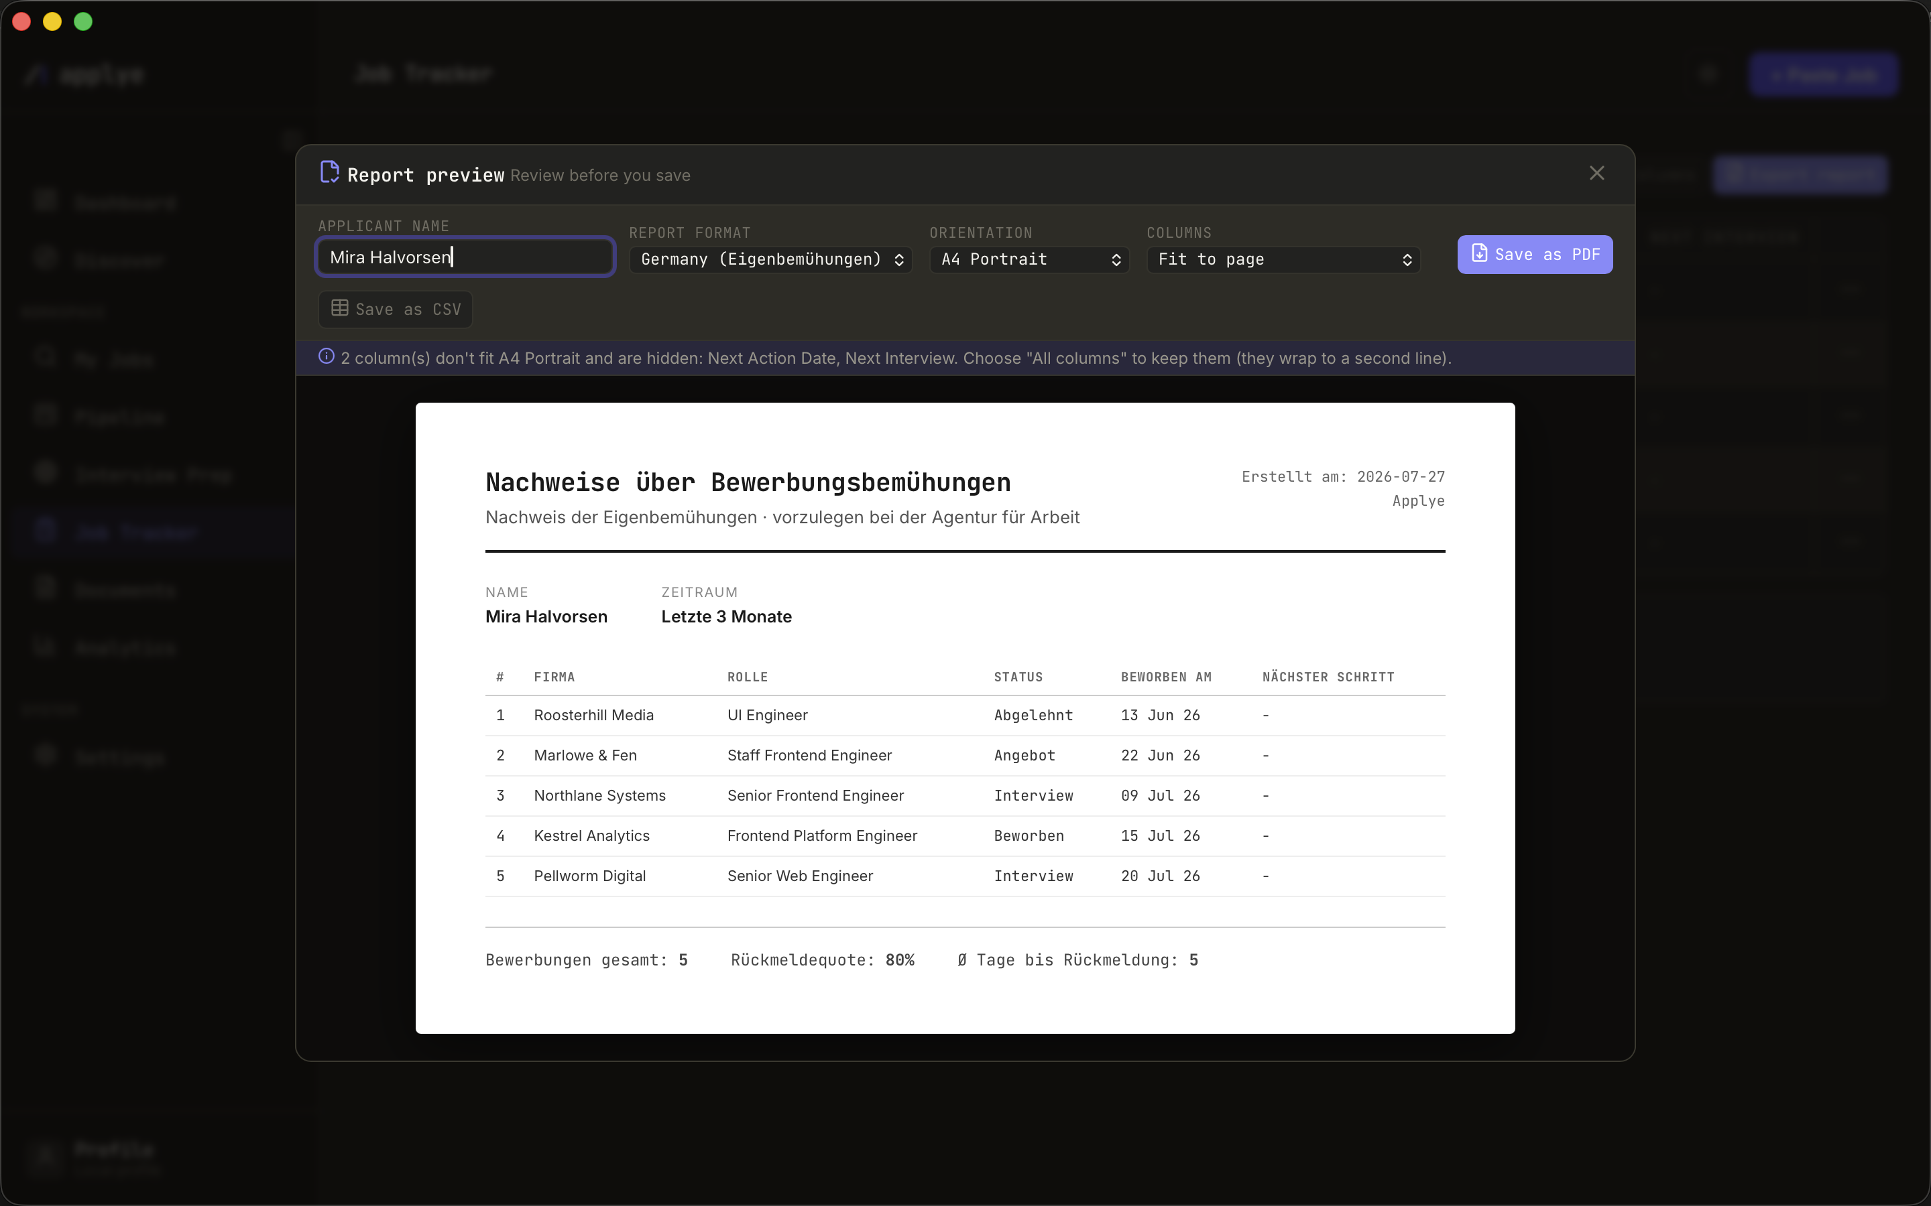Click the BEWORBEN AM column header
Screen dimensions: 1931x1206
pyautogui.click(x=1166, y=677)
